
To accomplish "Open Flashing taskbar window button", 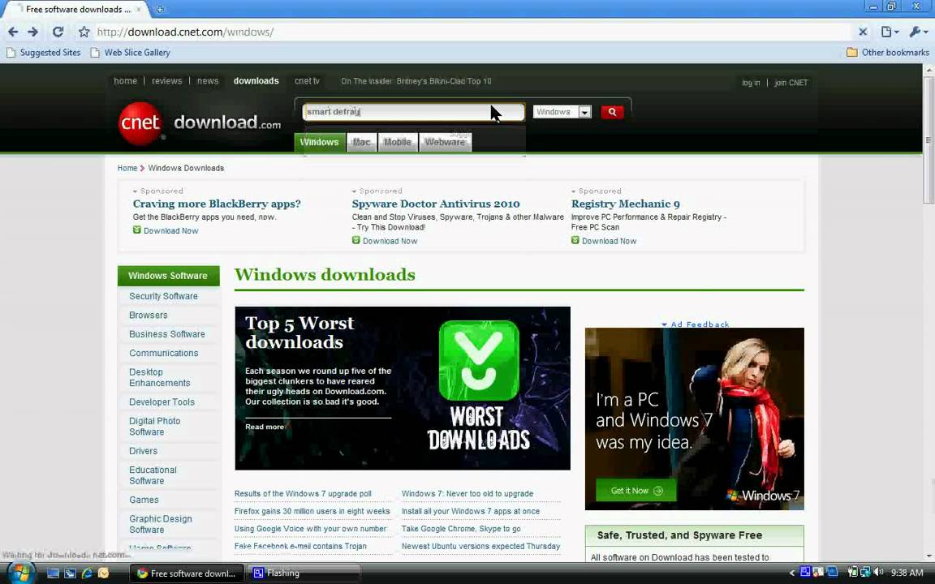I will 303,573.
